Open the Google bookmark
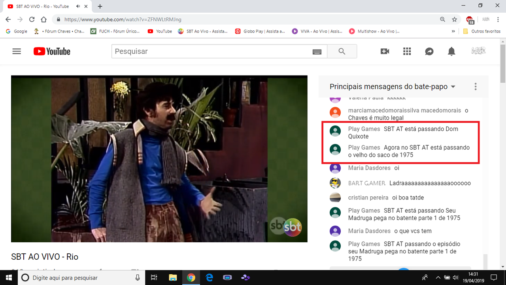Screen dimensions: 506x285 coord(17,31)
